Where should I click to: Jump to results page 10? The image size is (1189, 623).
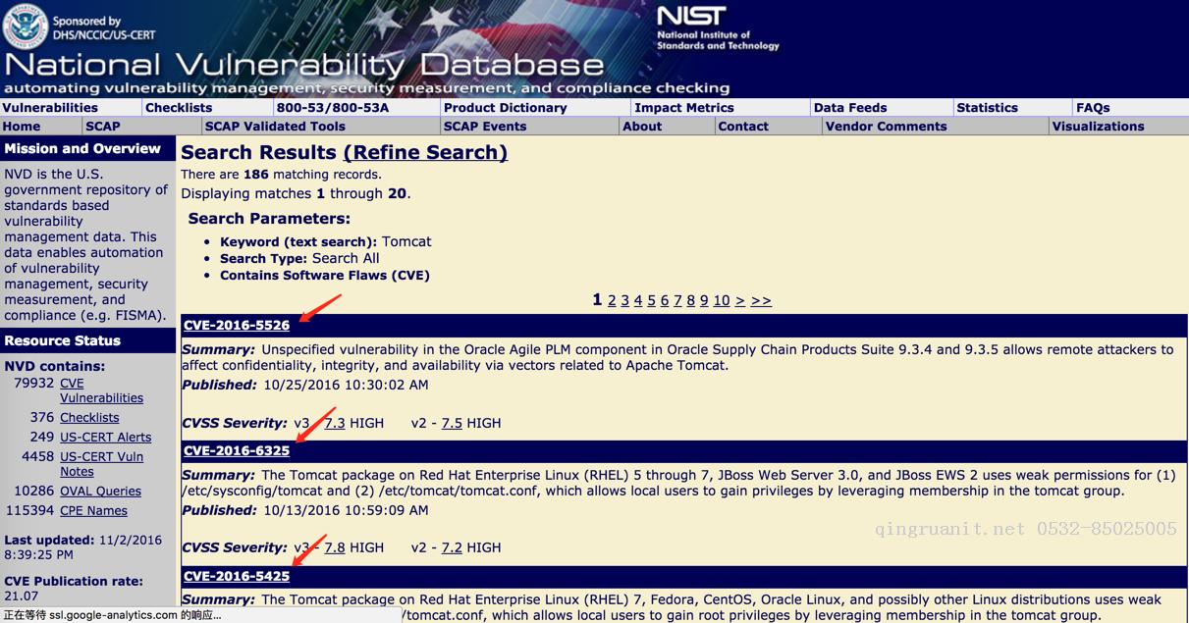coord(722,301)
